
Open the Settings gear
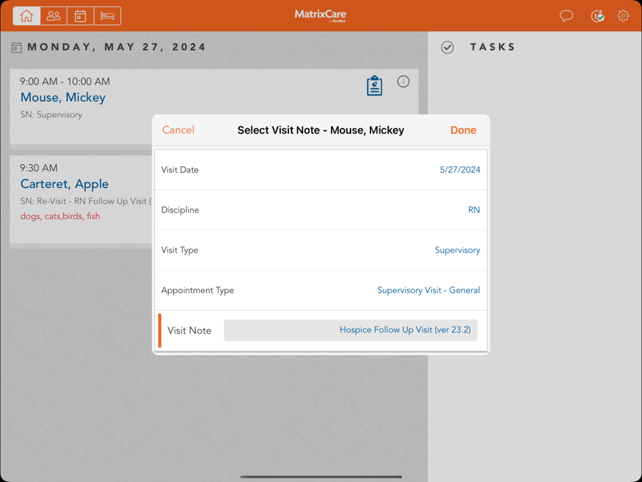click(x=623, y=16)
